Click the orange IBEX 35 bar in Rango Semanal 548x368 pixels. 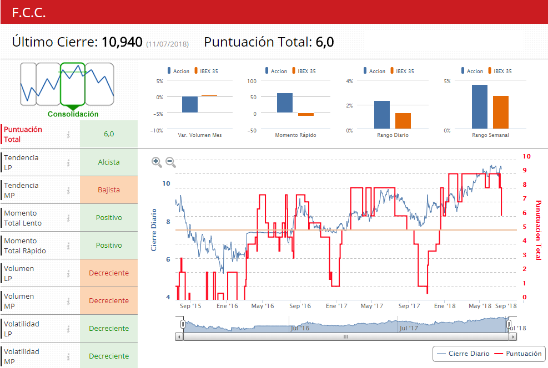tap(501, 113)
